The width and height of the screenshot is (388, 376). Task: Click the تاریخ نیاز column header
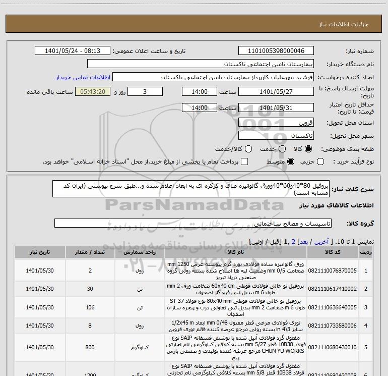click(40, 252)
